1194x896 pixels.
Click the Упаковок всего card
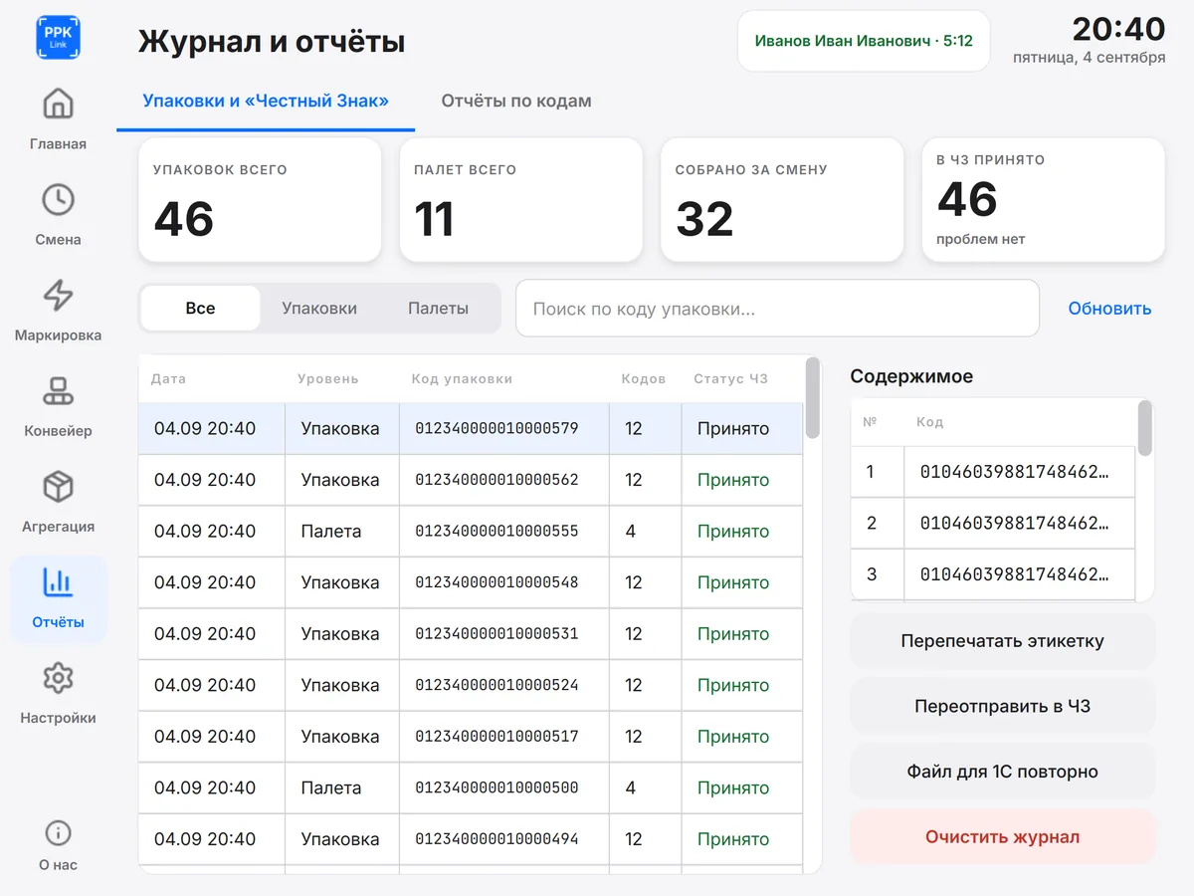coord(260,200)
